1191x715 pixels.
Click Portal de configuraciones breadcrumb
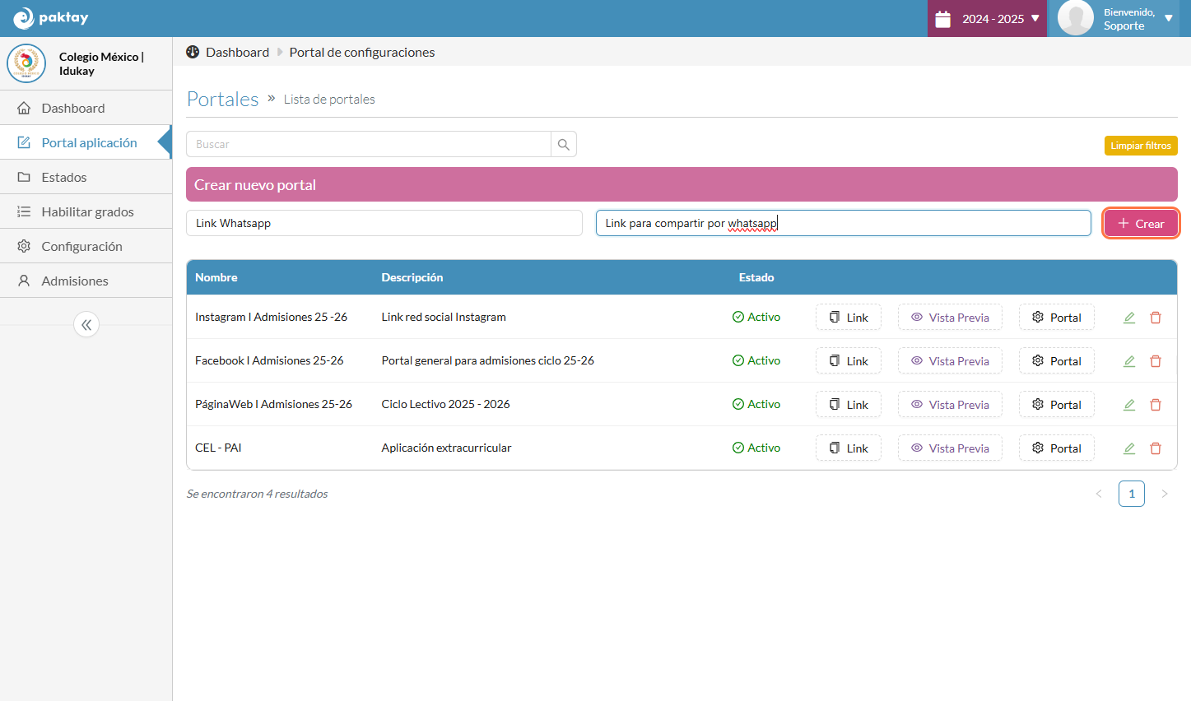coord(362,52)
